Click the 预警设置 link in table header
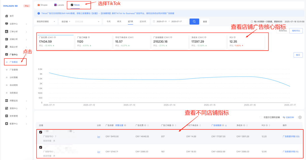The image size is (306, 160). click(119, 125)
